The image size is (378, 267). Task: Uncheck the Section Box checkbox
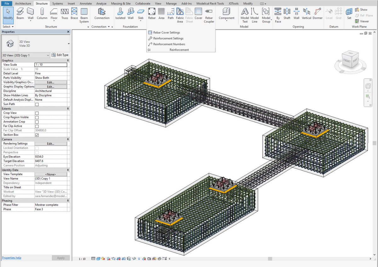(x=37, y=135)
